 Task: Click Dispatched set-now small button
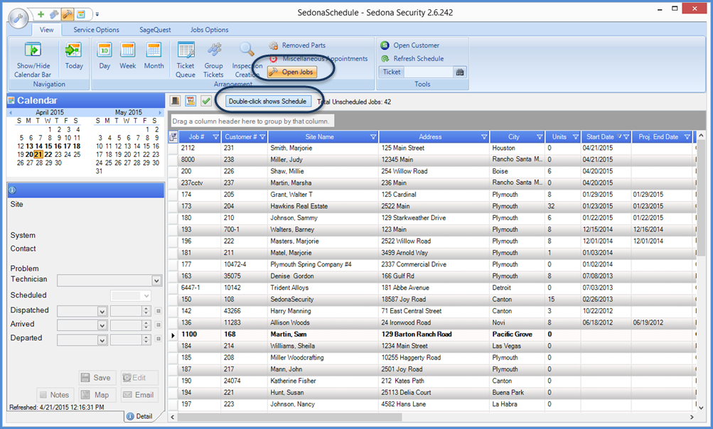[x=159, y=311]
